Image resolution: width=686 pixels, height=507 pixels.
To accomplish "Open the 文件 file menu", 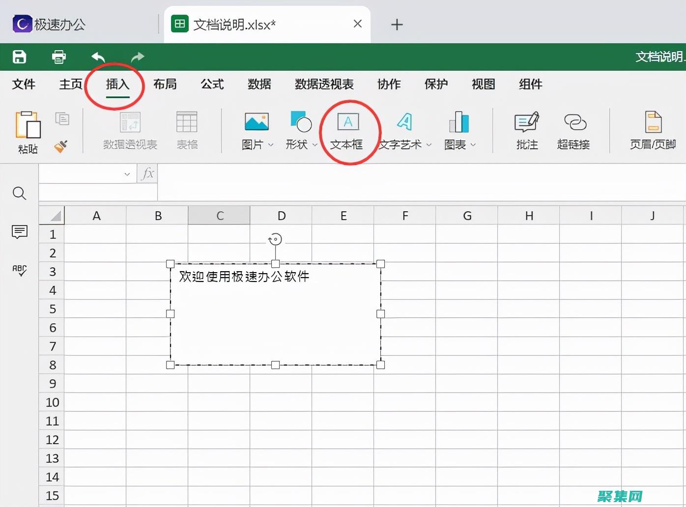I will click(24, 84).
